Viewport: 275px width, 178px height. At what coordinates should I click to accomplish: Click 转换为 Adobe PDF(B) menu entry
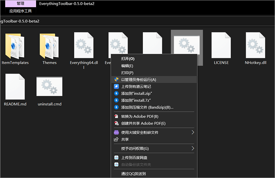tap(140, 116)
